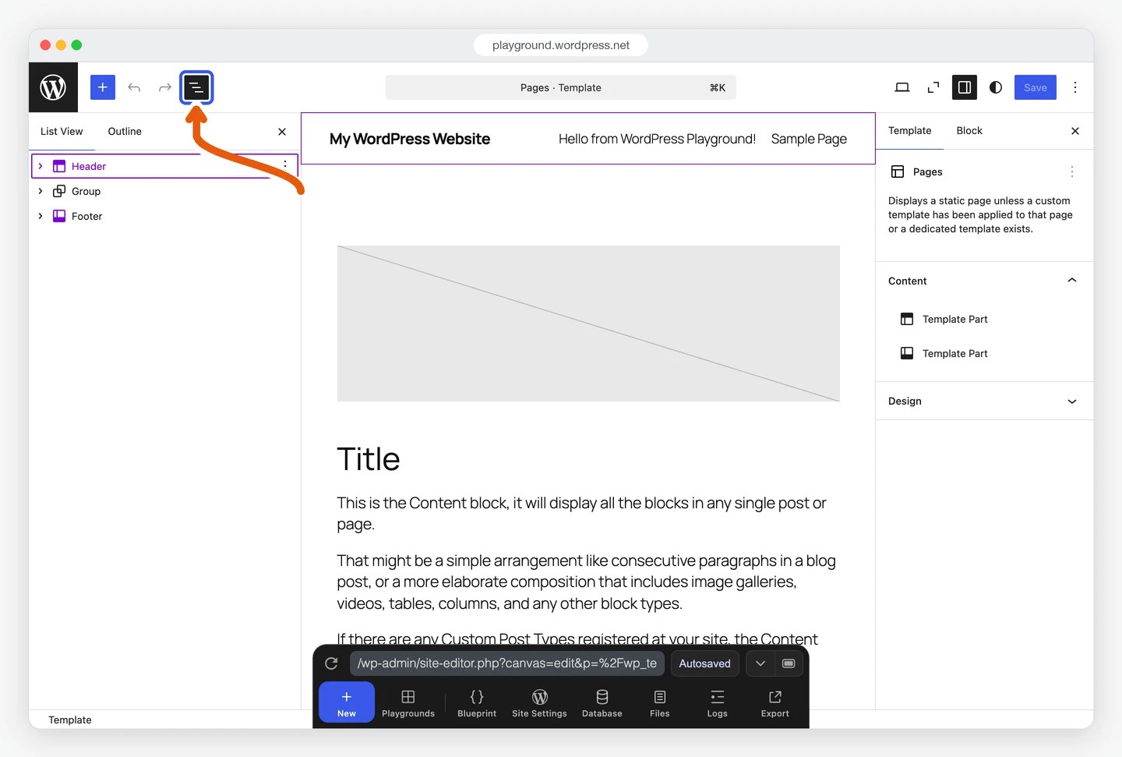
Task: Open Header block options menu
Action: [x=285, y=164]
